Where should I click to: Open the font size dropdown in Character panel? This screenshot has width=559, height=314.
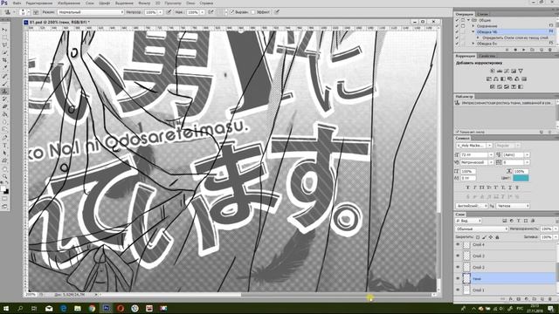[491, 155]
